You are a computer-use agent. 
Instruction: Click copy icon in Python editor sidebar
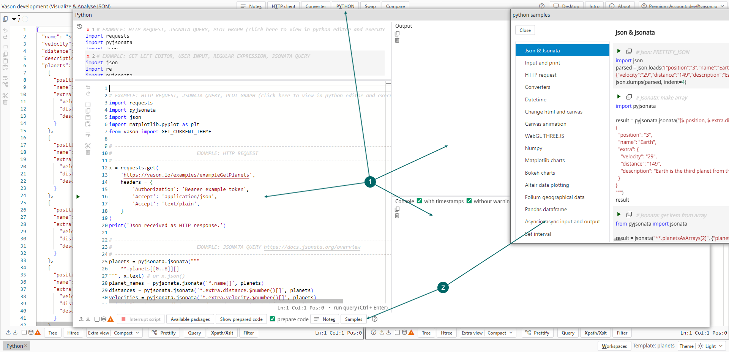click(x=88, y=111)
